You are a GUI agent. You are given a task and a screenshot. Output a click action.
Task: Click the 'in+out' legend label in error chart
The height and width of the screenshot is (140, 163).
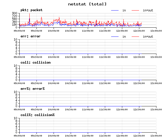click(x=148, y=36)
